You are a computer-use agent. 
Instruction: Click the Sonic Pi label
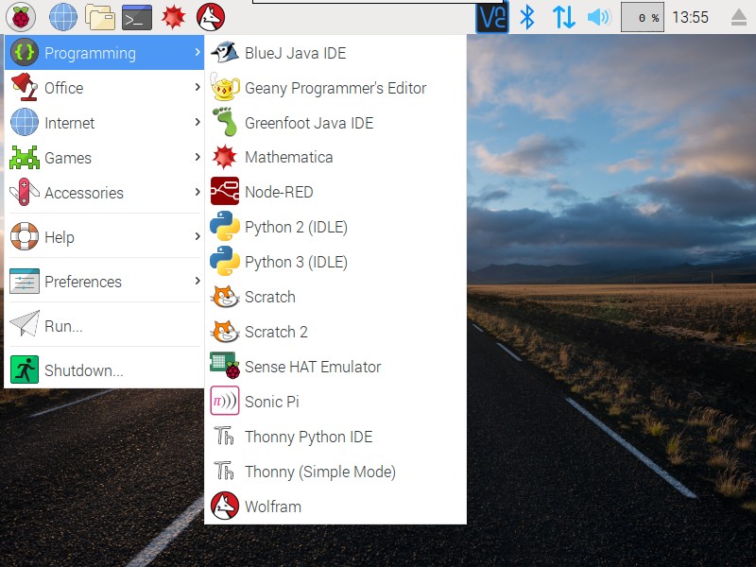(x=272, y=402)
